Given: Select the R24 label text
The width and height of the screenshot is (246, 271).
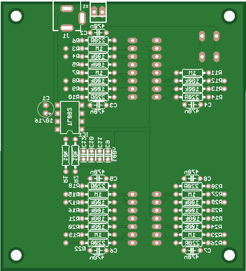Looking at the screenshot, I should [217, 227].
